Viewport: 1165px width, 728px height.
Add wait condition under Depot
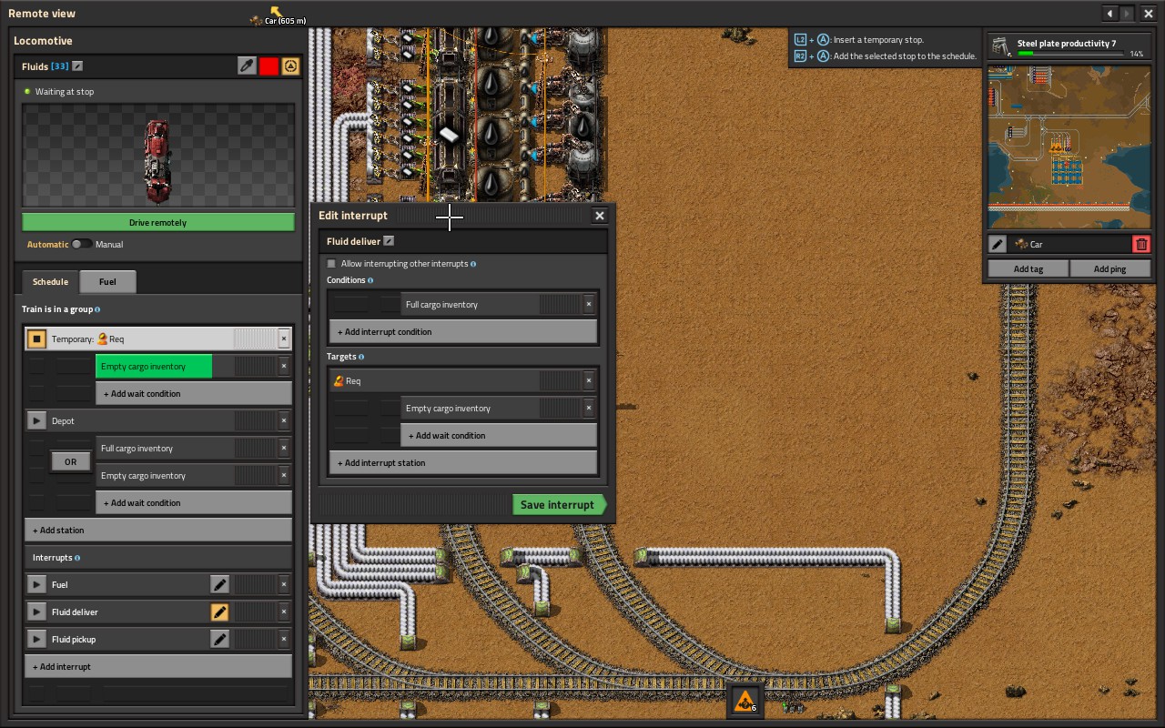tap(194, 502)
